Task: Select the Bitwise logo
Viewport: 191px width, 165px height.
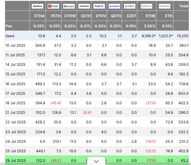Action: pos(69,6)
